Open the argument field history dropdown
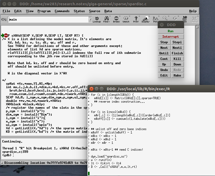The width and height of the screenshot is (215, 176). [x=90, y=20]
